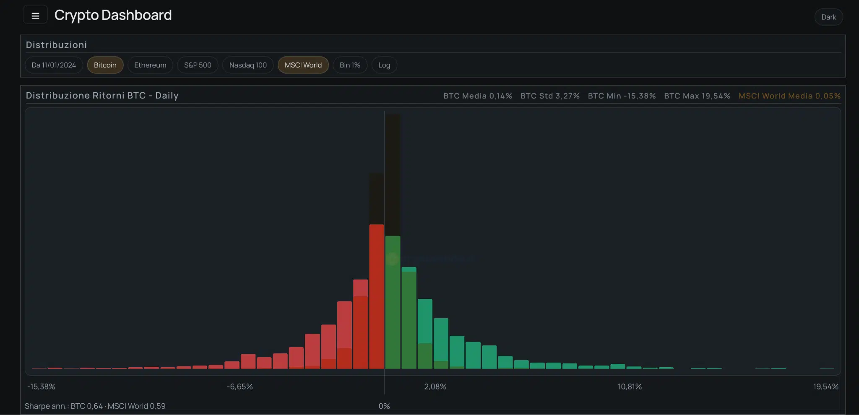
Task: Click the BTC Min -15,38% statistic
Action: point(622,96)
